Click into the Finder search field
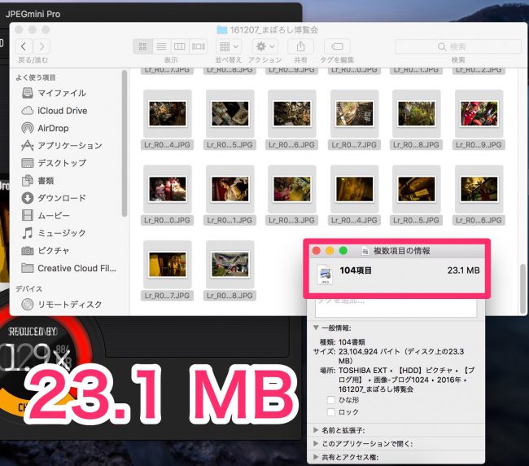This screenshot has width=529, height=466. coord(458,46)
